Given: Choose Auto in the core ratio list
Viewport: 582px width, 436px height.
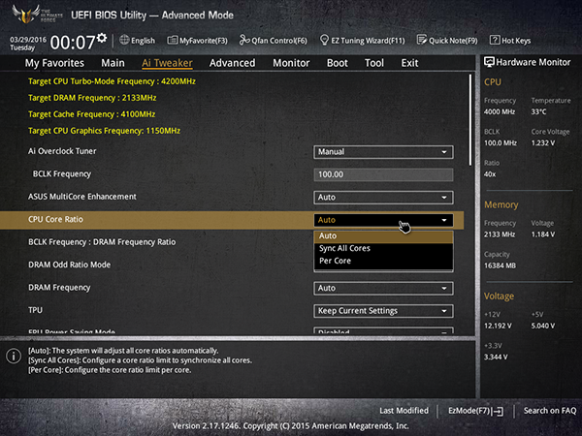Looking at the screenshot, I should pos(383,236).
